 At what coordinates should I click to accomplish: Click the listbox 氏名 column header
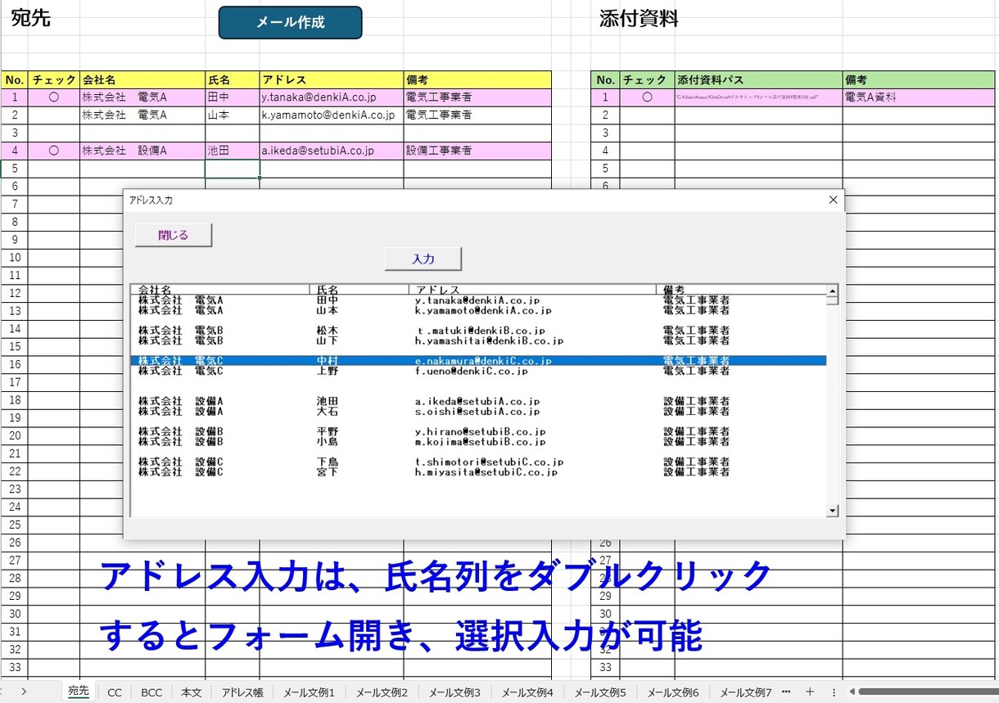(359, 290)
